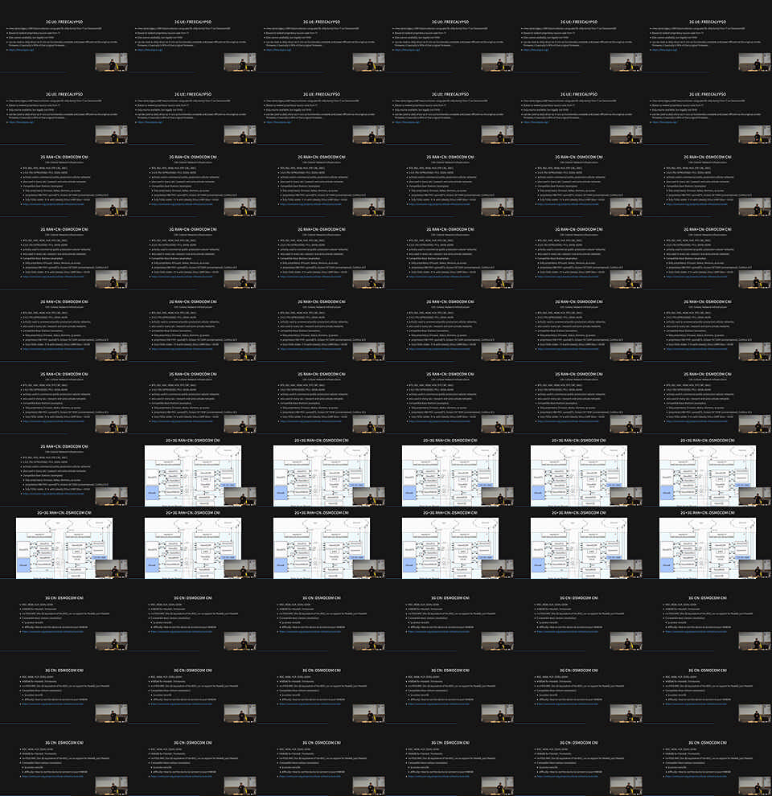This screenshot has width=772, height=796.
Task: Open the final FREECALYPSO frame before the OSMOCOM slides
Action: click(x=708, y=109)
